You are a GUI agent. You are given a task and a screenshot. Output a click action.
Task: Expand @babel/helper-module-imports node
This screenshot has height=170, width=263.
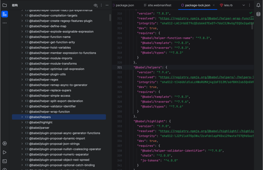[22, 58]
